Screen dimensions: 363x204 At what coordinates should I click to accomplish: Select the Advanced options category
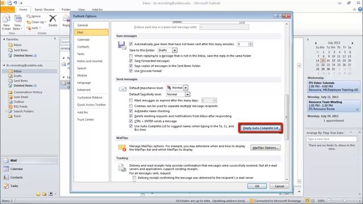point(91,90)
